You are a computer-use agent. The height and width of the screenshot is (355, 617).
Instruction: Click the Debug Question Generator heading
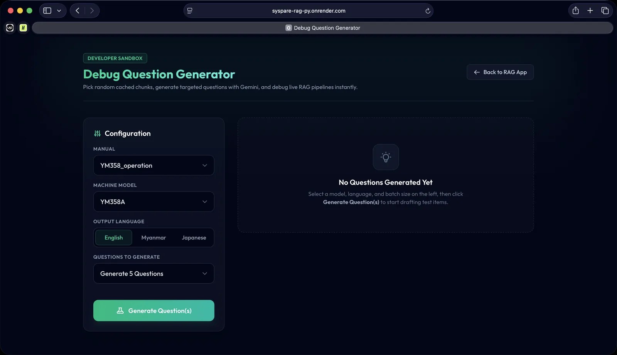click(159, 74)
